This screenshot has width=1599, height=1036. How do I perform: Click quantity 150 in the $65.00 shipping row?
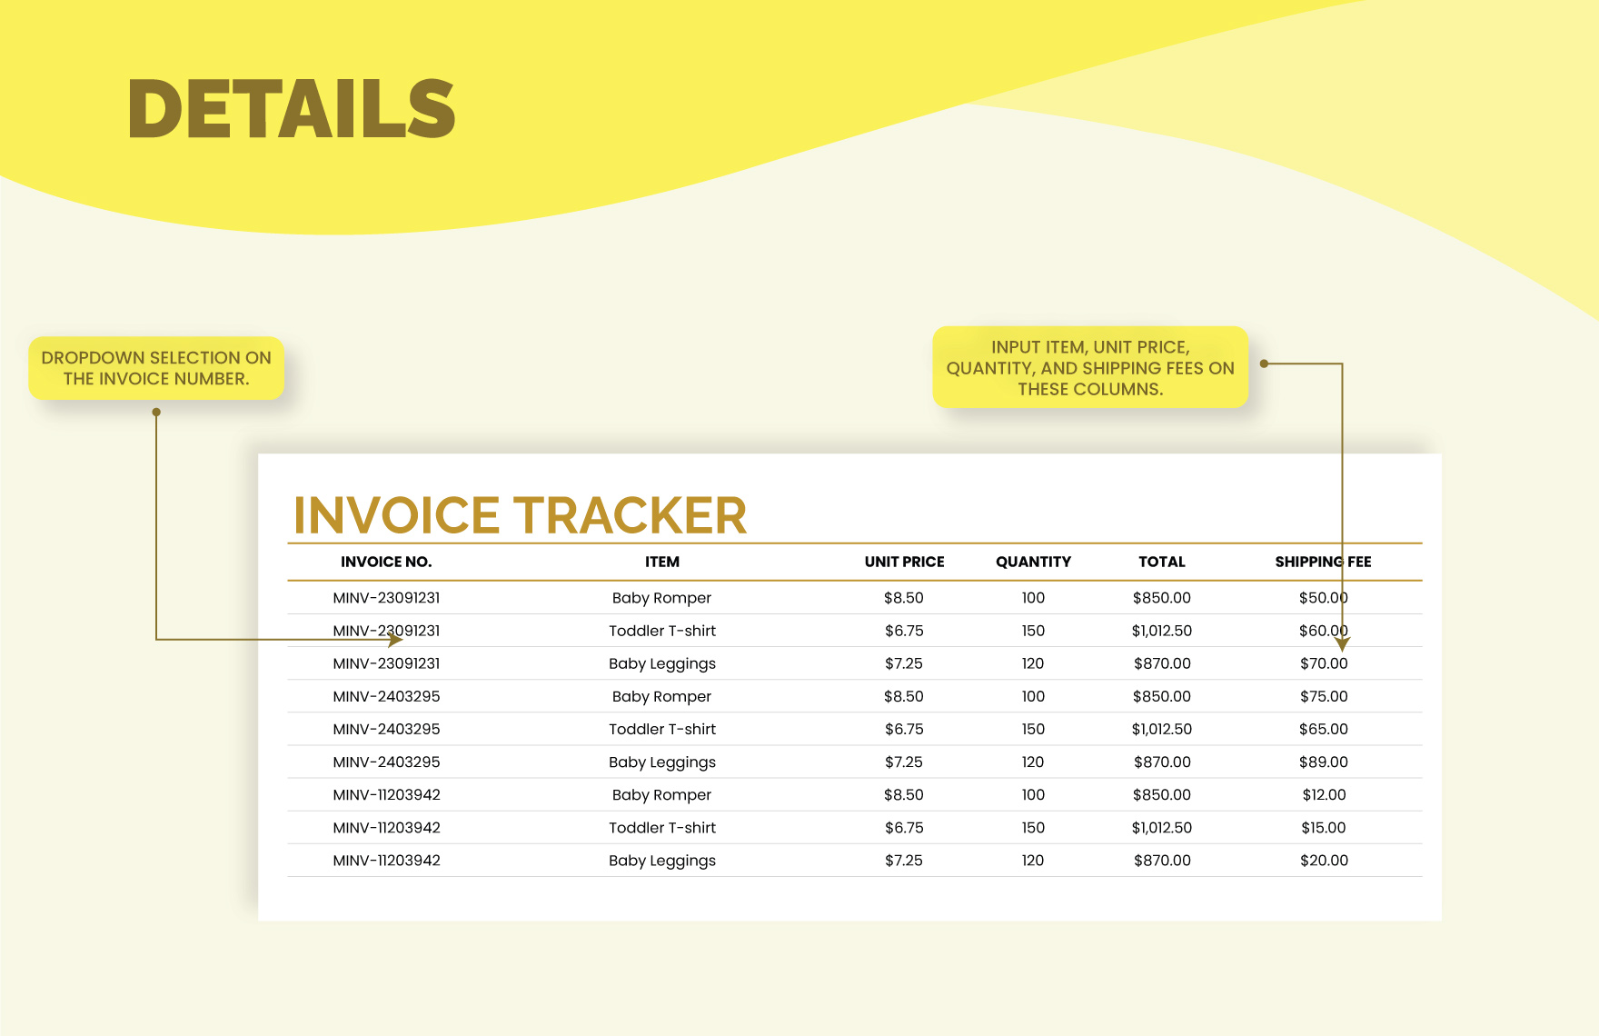1033,729
